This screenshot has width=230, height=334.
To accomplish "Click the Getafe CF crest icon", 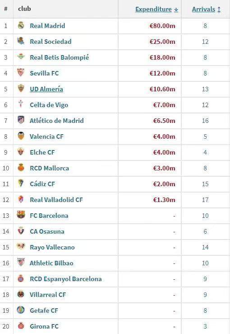I will click(x=21, y=310).
